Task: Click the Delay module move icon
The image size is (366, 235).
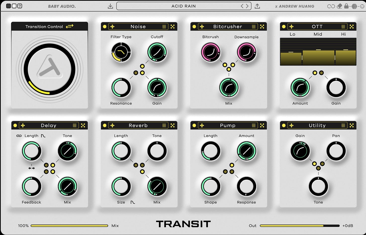Action: coord(23,125)
